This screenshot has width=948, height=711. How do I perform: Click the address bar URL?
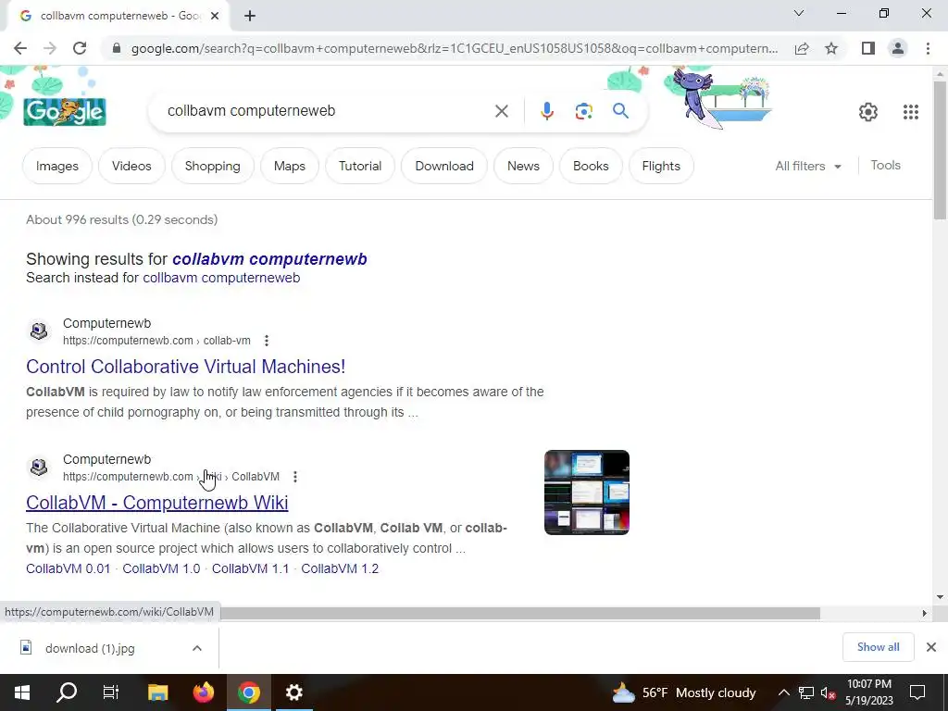coord(454,48)
